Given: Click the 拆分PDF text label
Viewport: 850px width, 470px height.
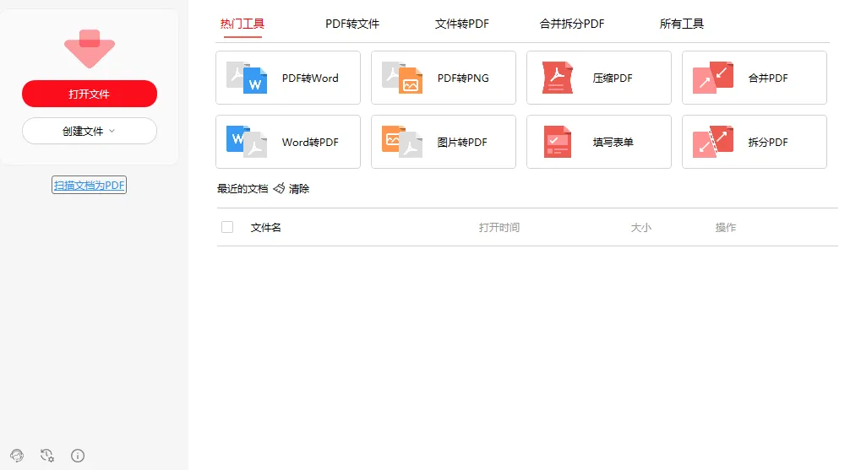Looking at the screenshot, I should [768, 142].
